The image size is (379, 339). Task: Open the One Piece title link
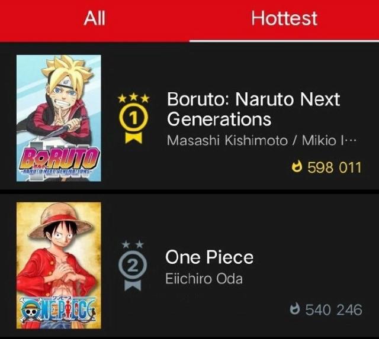209,257
